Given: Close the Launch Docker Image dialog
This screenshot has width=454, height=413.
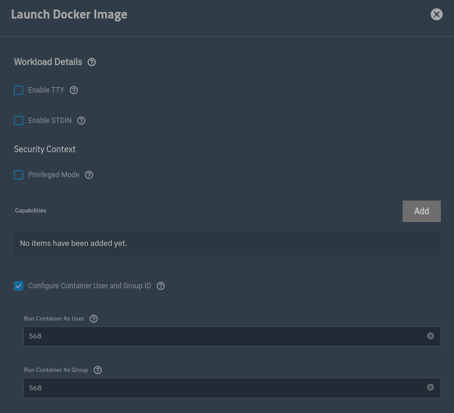Looking at the screenshot, I should coord(437,14).
